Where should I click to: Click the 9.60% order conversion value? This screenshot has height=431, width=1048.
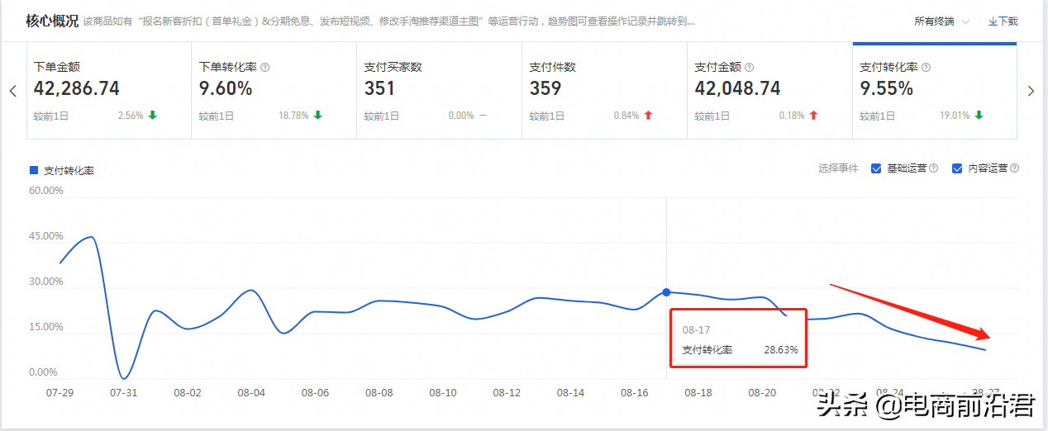[225, 88]
